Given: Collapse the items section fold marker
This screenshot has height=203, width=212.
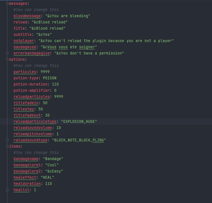Looking at the screenshot, I should click(x=7, y=147).
